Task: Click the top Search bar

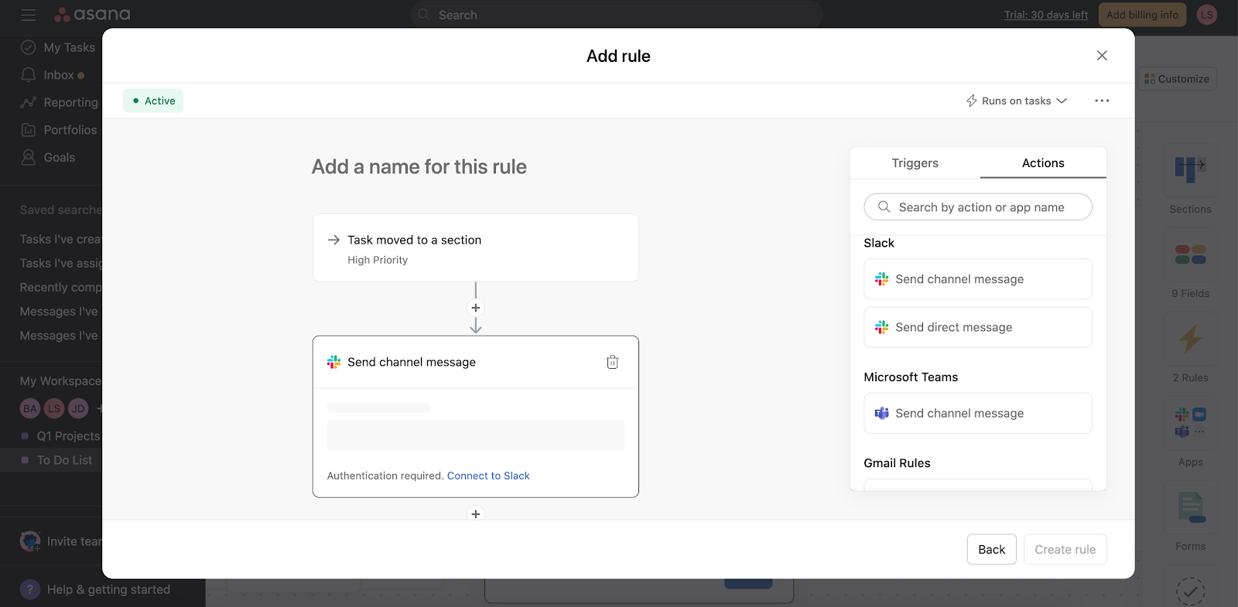Action: (x=616, y=15)
